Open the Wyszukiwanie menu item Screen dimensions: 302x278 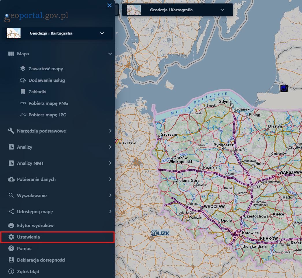[x=32, y=196]
